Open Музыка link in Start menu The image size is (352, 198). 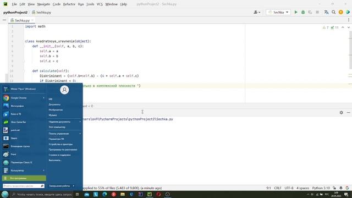pyautogui.click(x=53, y=115)
